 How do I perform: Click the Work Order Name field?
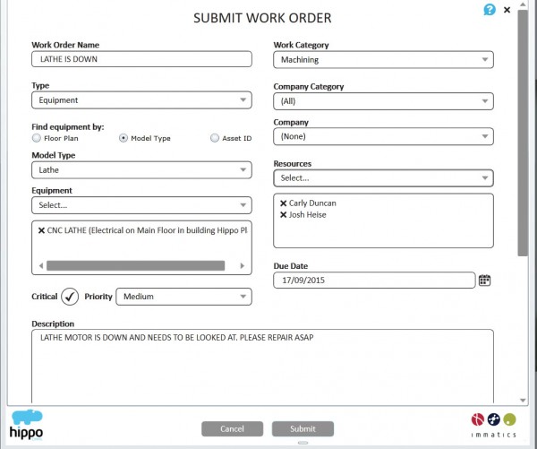pos(141,59)
